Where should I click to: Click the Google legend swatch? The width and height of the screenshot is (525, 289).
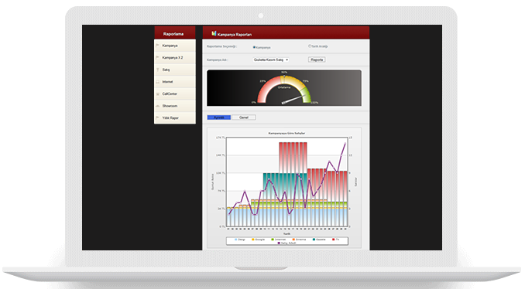(253, 240)
